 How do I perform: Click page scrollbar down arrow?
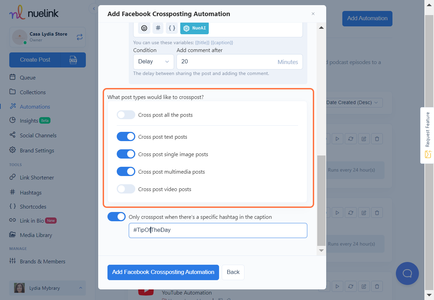click(x=429, y=295)
